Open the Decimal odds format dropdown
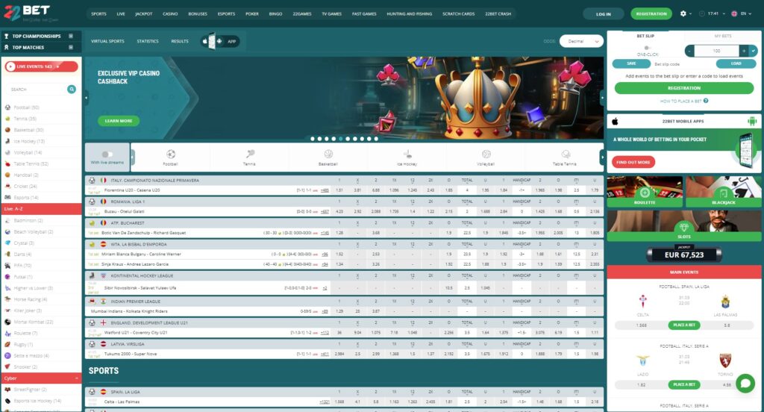 pos(582,42)
